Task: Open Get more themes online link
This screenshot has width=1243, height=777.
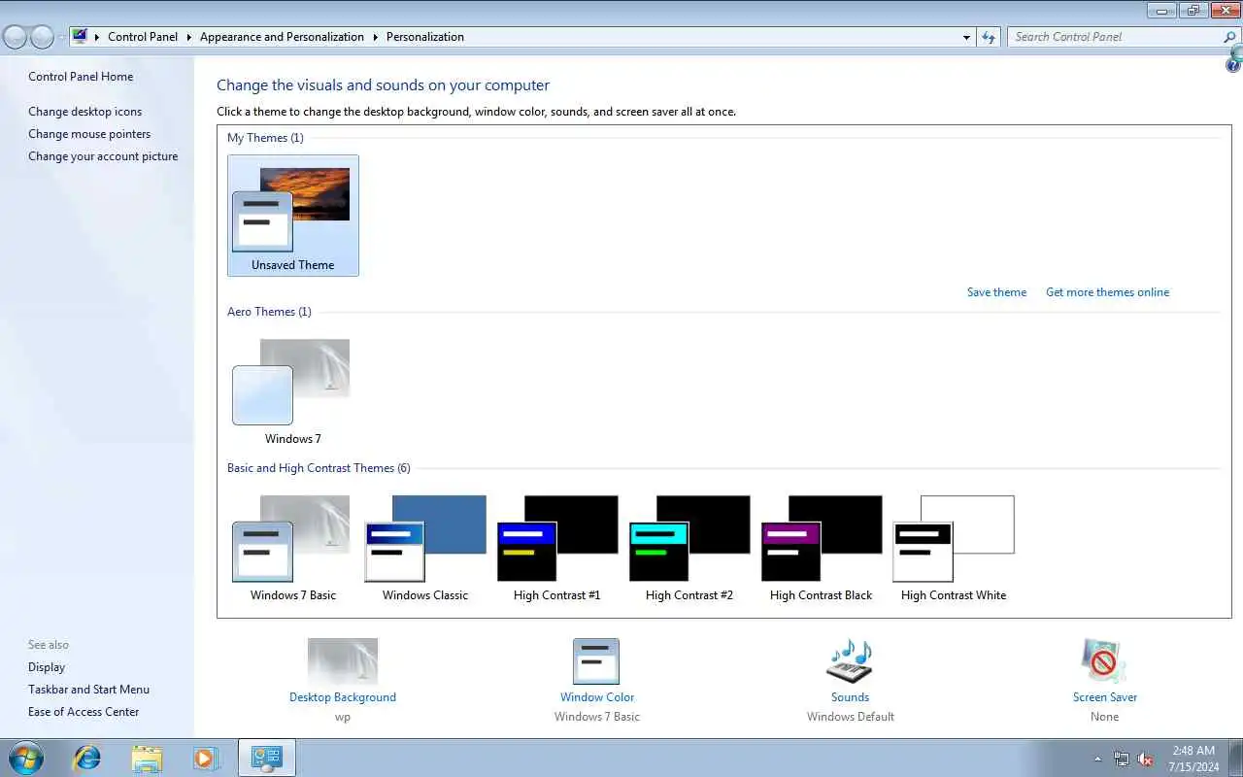Action: click(1107, 292)
